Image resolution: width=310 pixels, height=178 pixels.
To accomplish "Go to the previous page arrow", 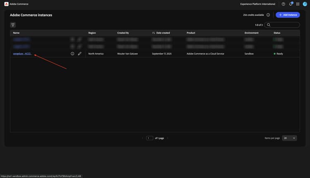I will pyautogui.click(x=142, y=138).
